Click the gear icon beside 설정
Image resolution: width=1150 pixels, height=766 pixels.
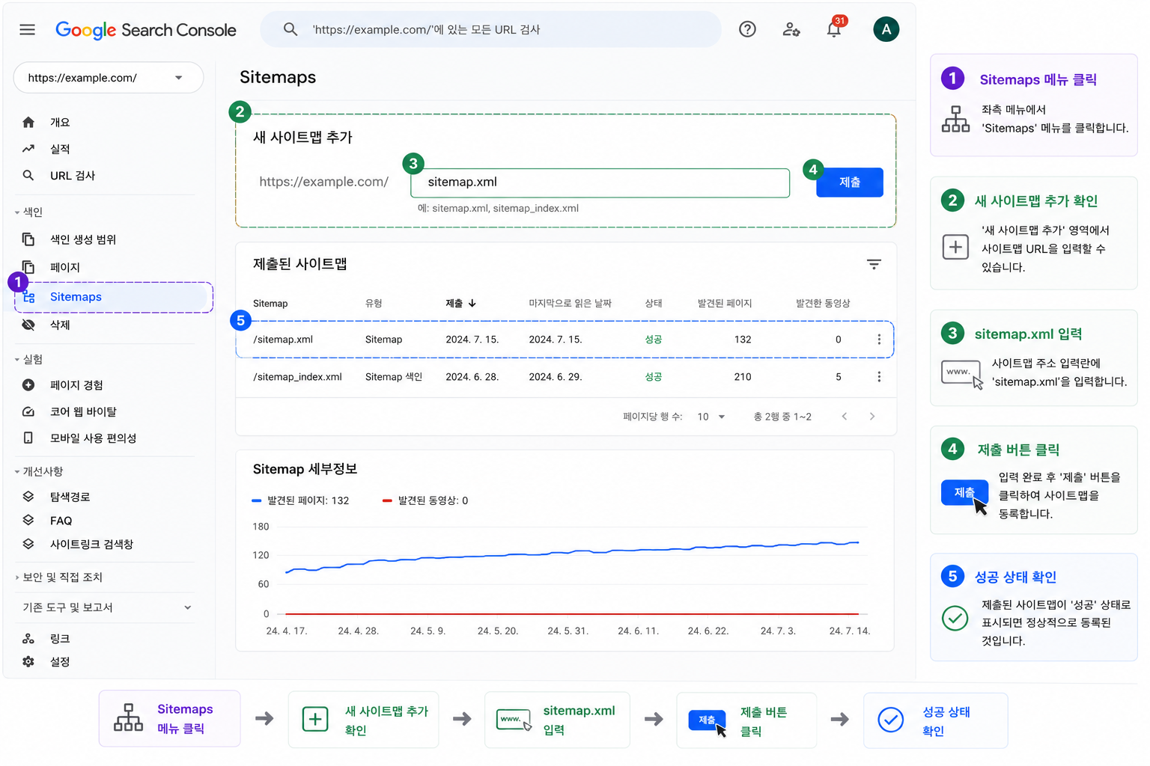(28, 662)
